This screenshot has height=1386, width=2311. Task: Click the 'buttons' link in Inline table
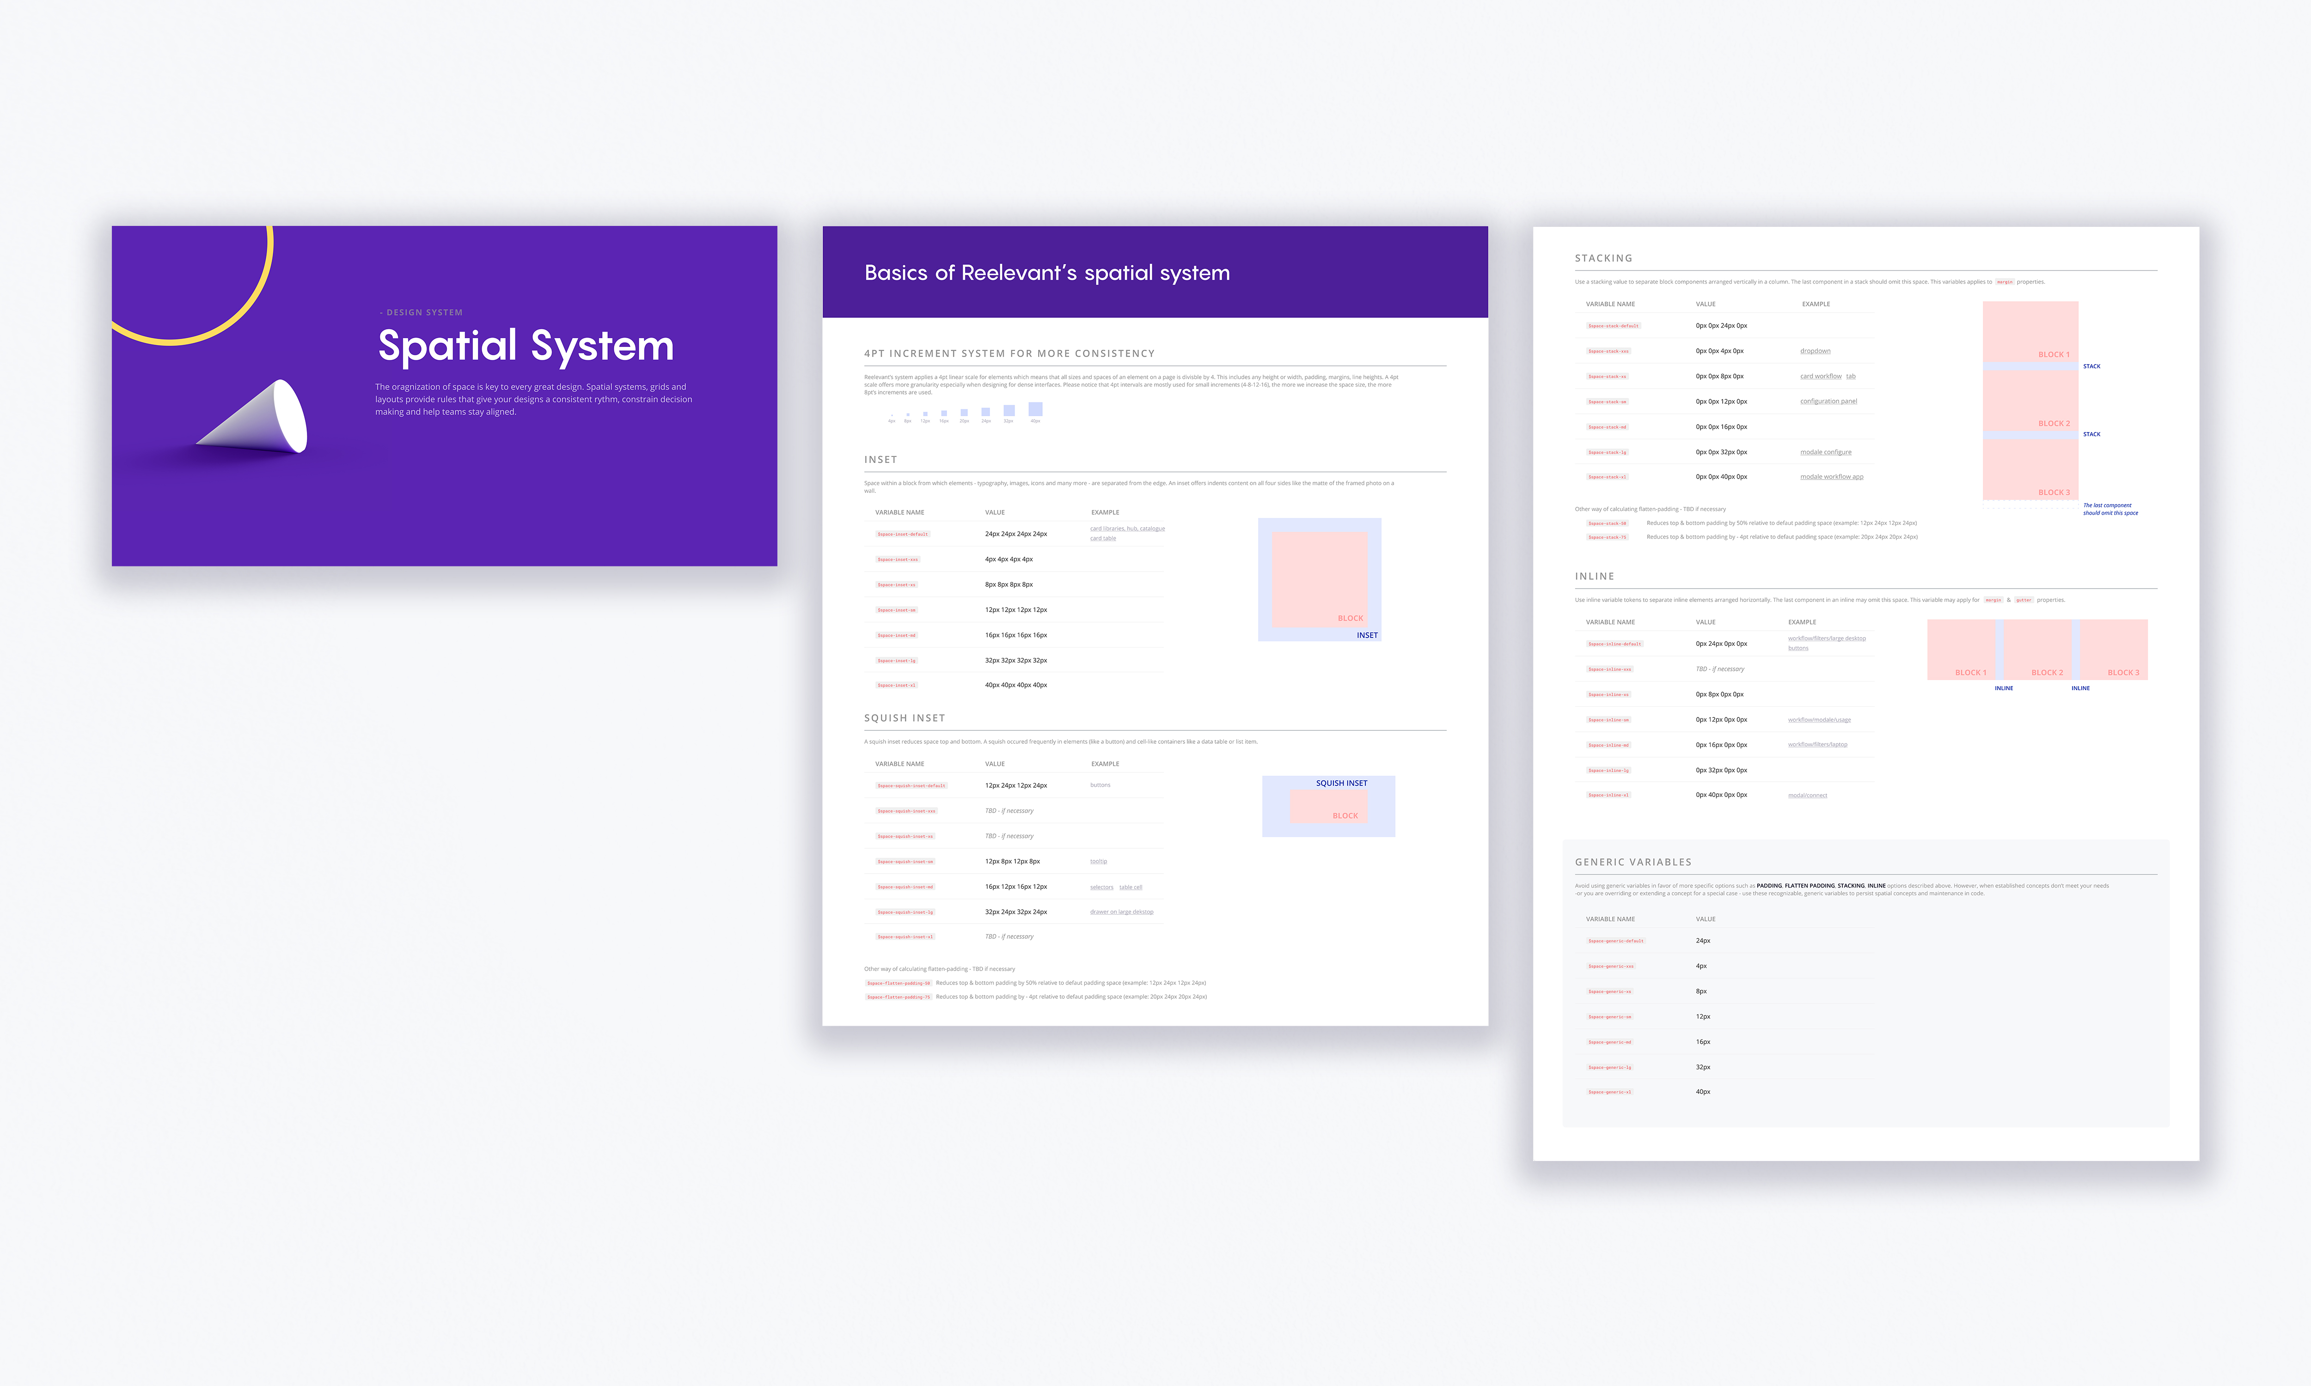1797,648
